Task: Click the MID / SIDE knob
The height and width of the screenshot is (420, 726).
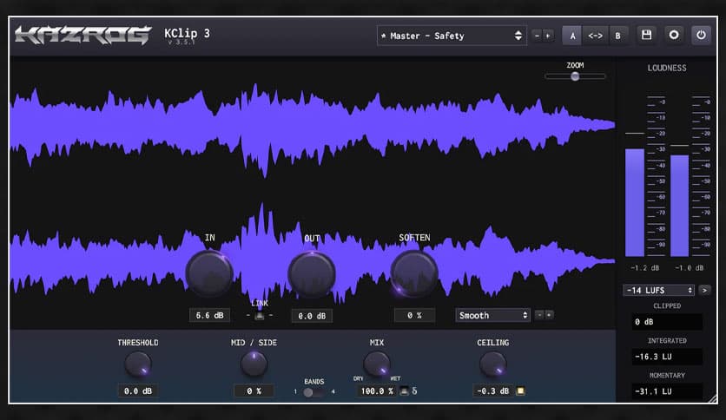Action: (x=254, y=364)
